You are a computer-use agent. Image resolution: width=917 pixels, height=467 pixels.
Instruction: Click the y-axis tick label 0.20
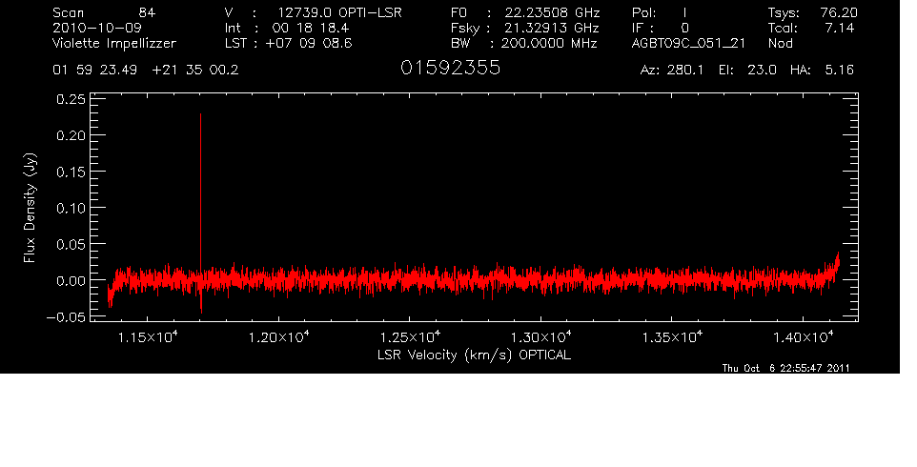71,135
